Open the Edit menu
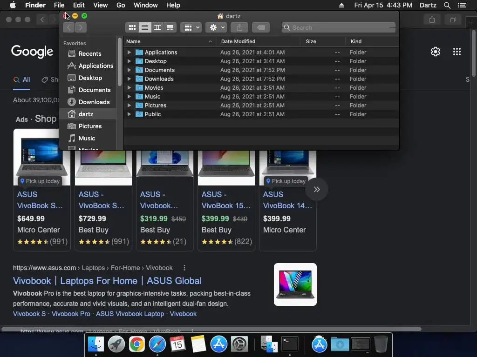The width and height of the screenshot is (477, 357). tap(79, 5)
